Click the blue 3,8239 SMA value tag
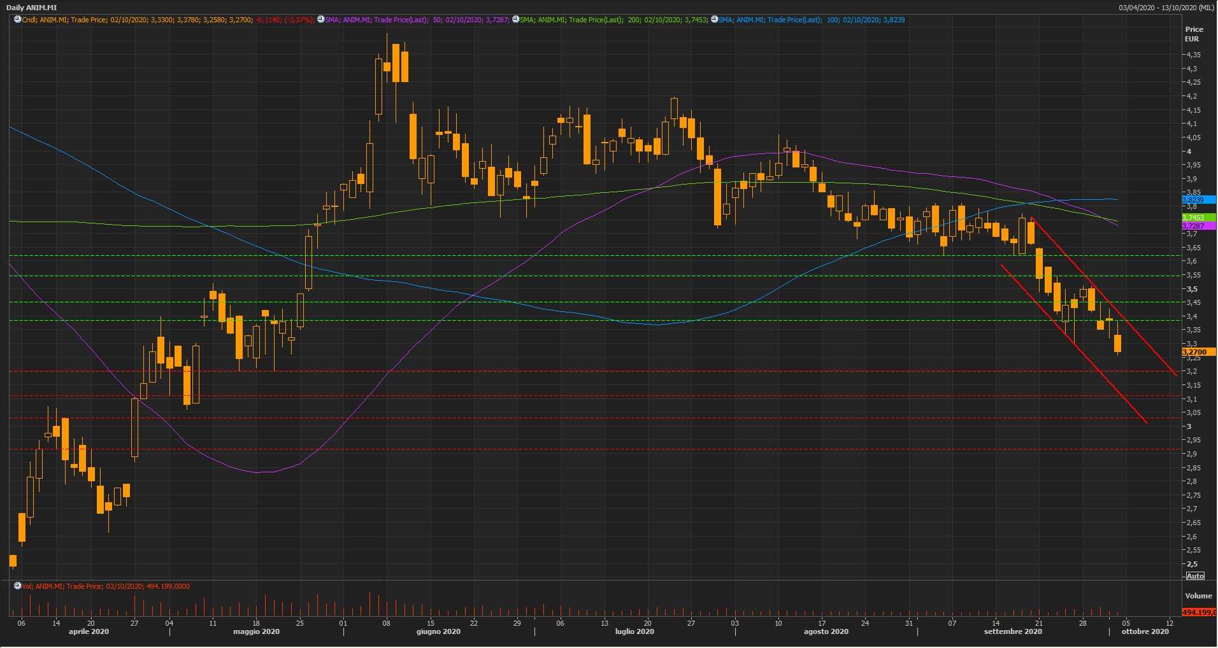1218x648 pixels. [x=1198, y=200]
